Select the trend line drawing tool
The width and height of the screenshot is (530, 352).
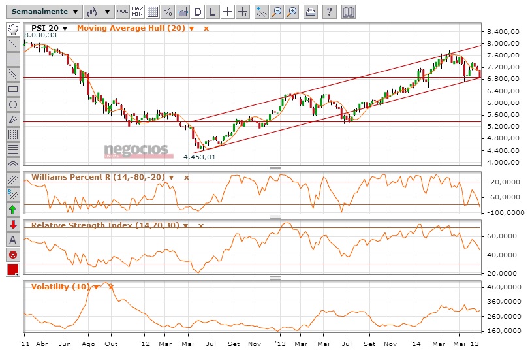click(13, 44)
